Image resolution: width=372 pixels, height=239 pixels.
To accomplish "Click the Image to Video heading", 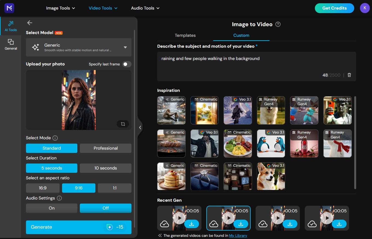I will [252, 24].
